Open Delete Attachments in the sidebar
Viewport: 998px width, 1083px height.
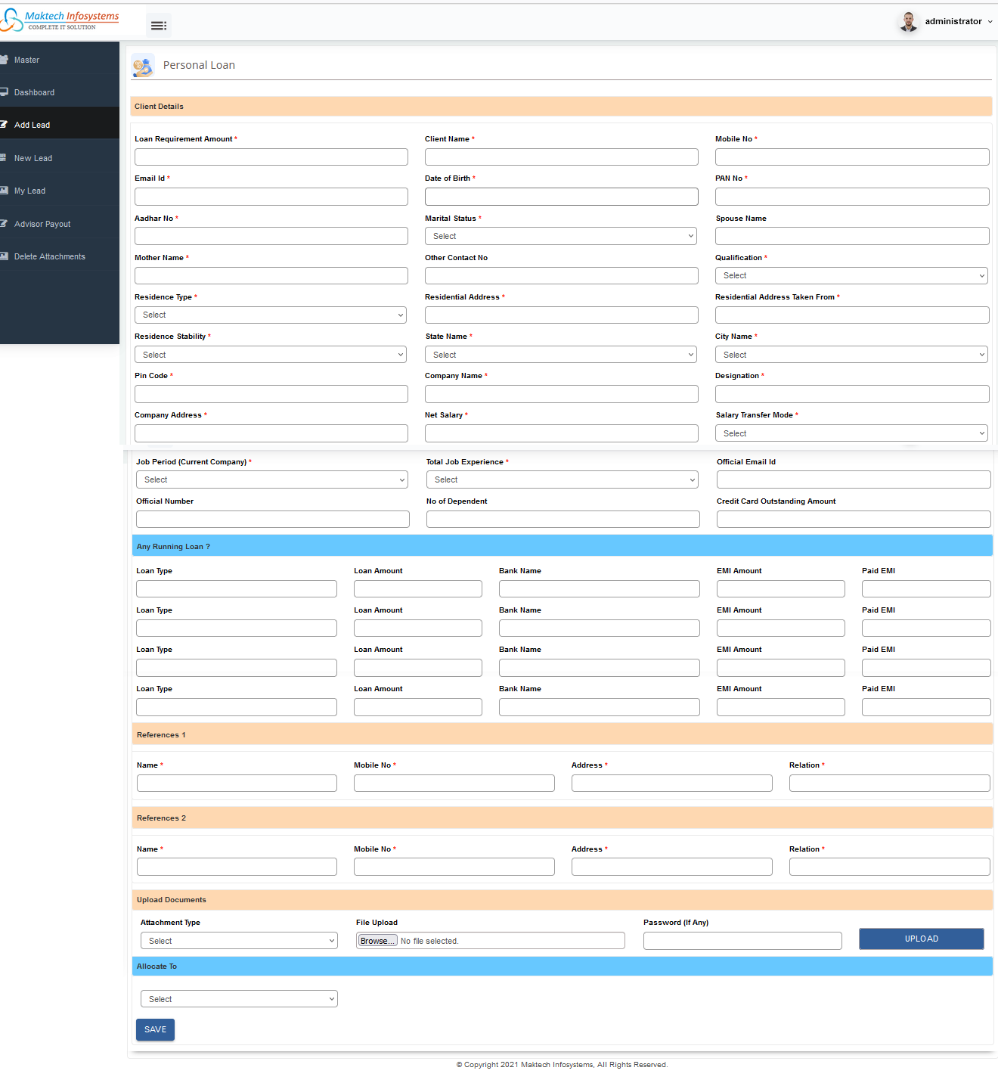click(x=50, y=256)
